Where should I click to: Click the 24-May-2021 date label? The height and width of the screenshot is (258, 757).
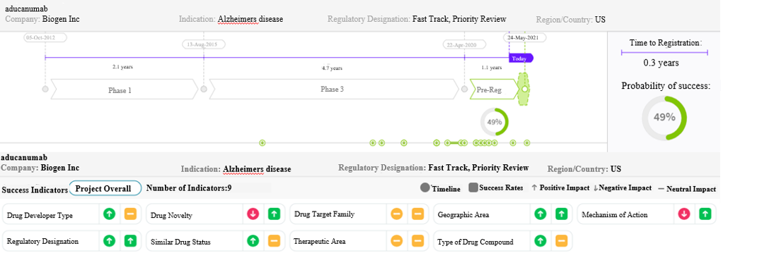pos(525,37)
